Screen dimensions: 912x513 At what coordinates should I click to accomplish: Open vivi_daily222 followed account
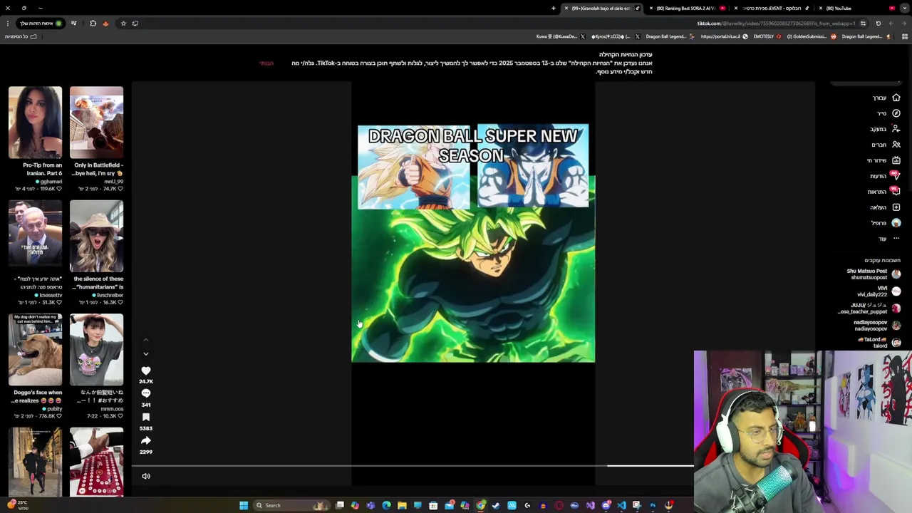[x=878, y=291]
